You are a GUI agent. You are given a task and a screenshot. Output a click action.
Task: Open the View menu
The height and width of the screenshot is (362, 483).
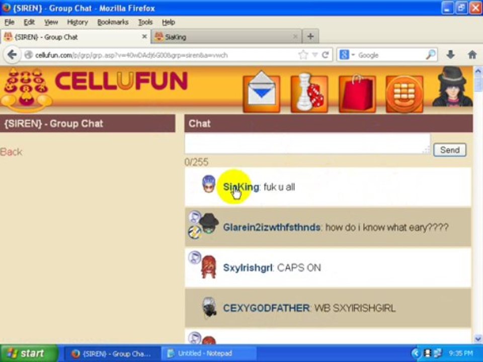[x=51, y=22]
